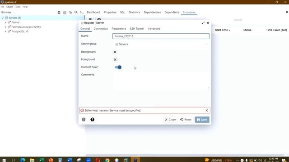Select the Processes tab
289x162 pixels.
point(189,12)
